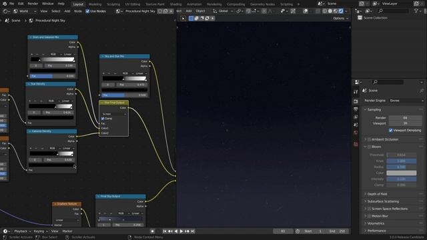The height and width of the screenshot is (240, 427).
Task: Expand the Subsurface Scattering panel
Action: point(383,201)
